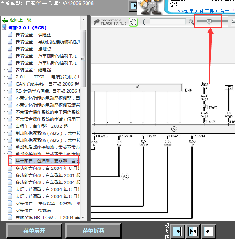Click the boxed 173 reference in diagram
The width and height of the screenshot is (235, 239).
tap(229, 87)
